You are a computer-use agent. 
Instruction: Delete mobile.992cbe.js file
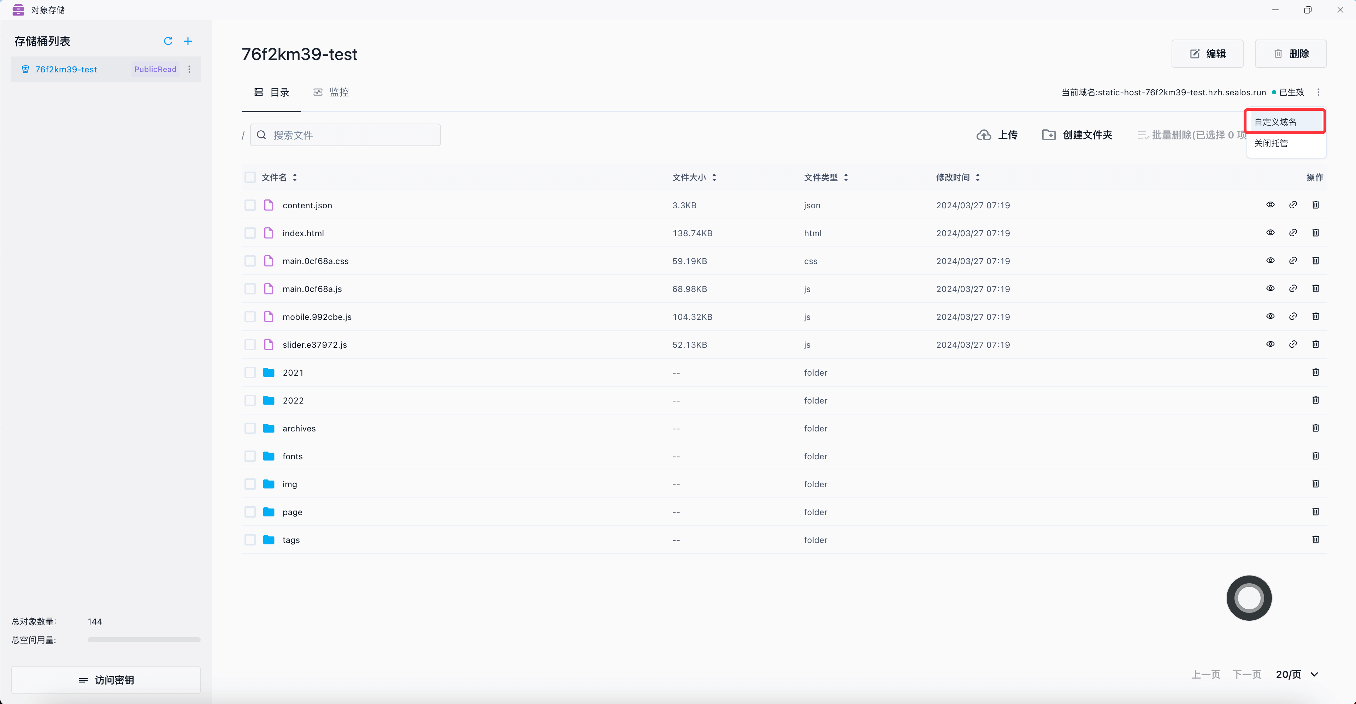(1315, 316)
